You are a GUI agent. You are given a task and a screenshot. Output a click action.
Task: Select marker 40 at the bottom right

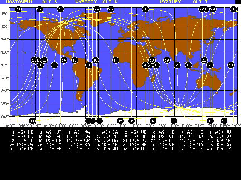pos(224,121)
